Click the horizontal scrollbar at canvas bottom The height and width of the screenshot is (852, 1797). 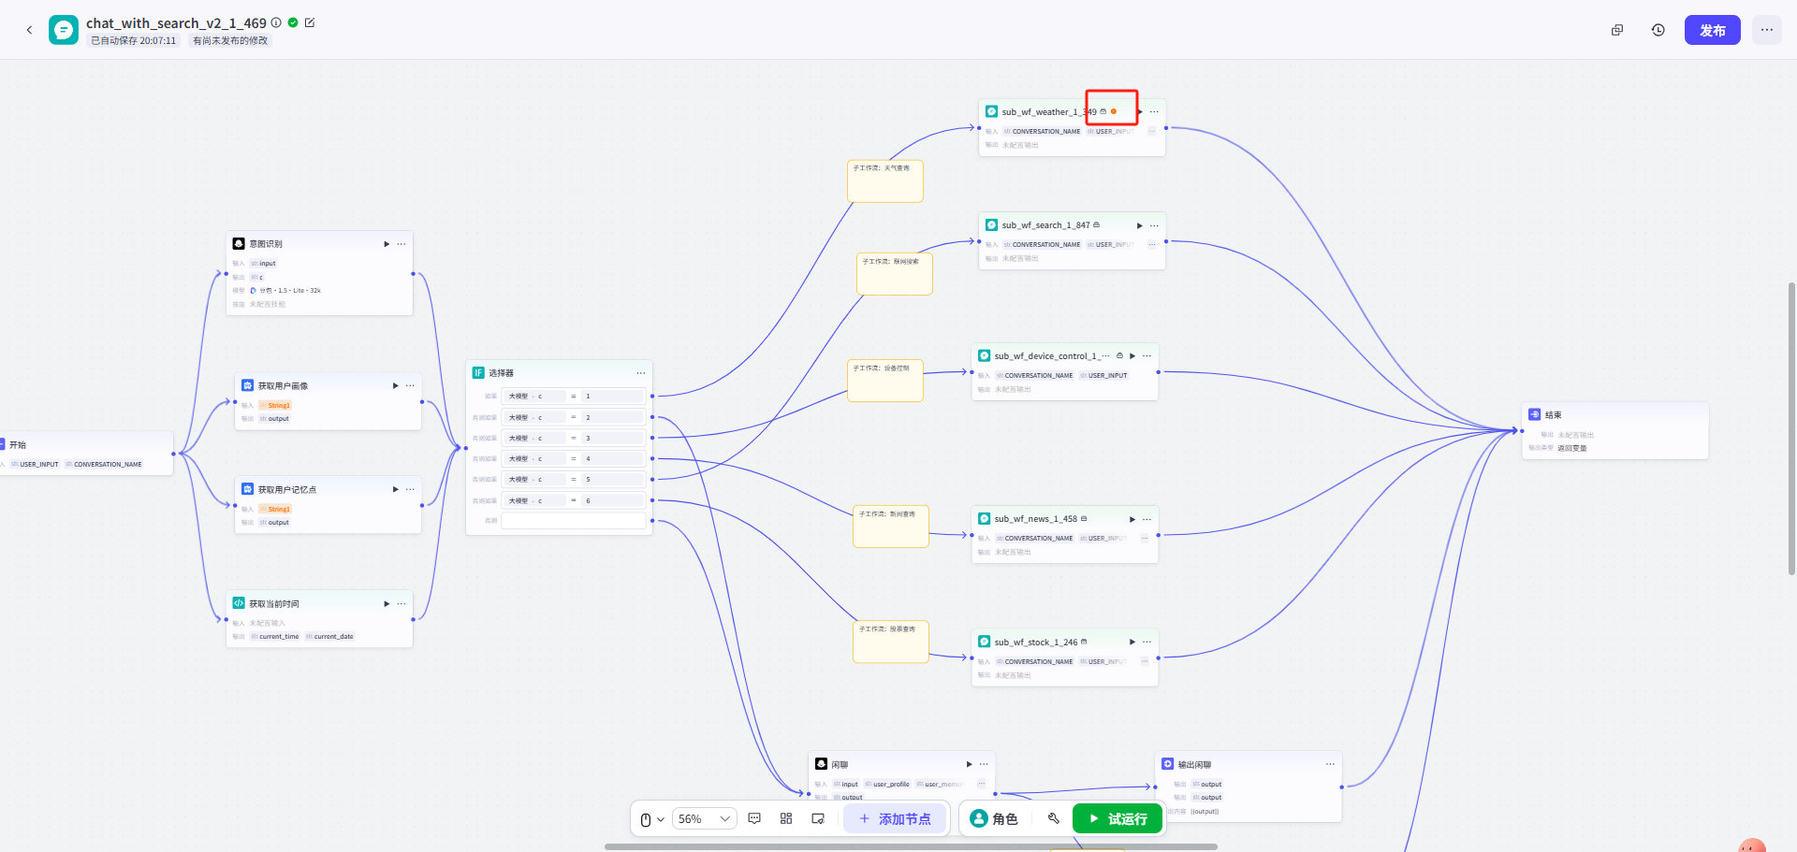tap(911, 847)
